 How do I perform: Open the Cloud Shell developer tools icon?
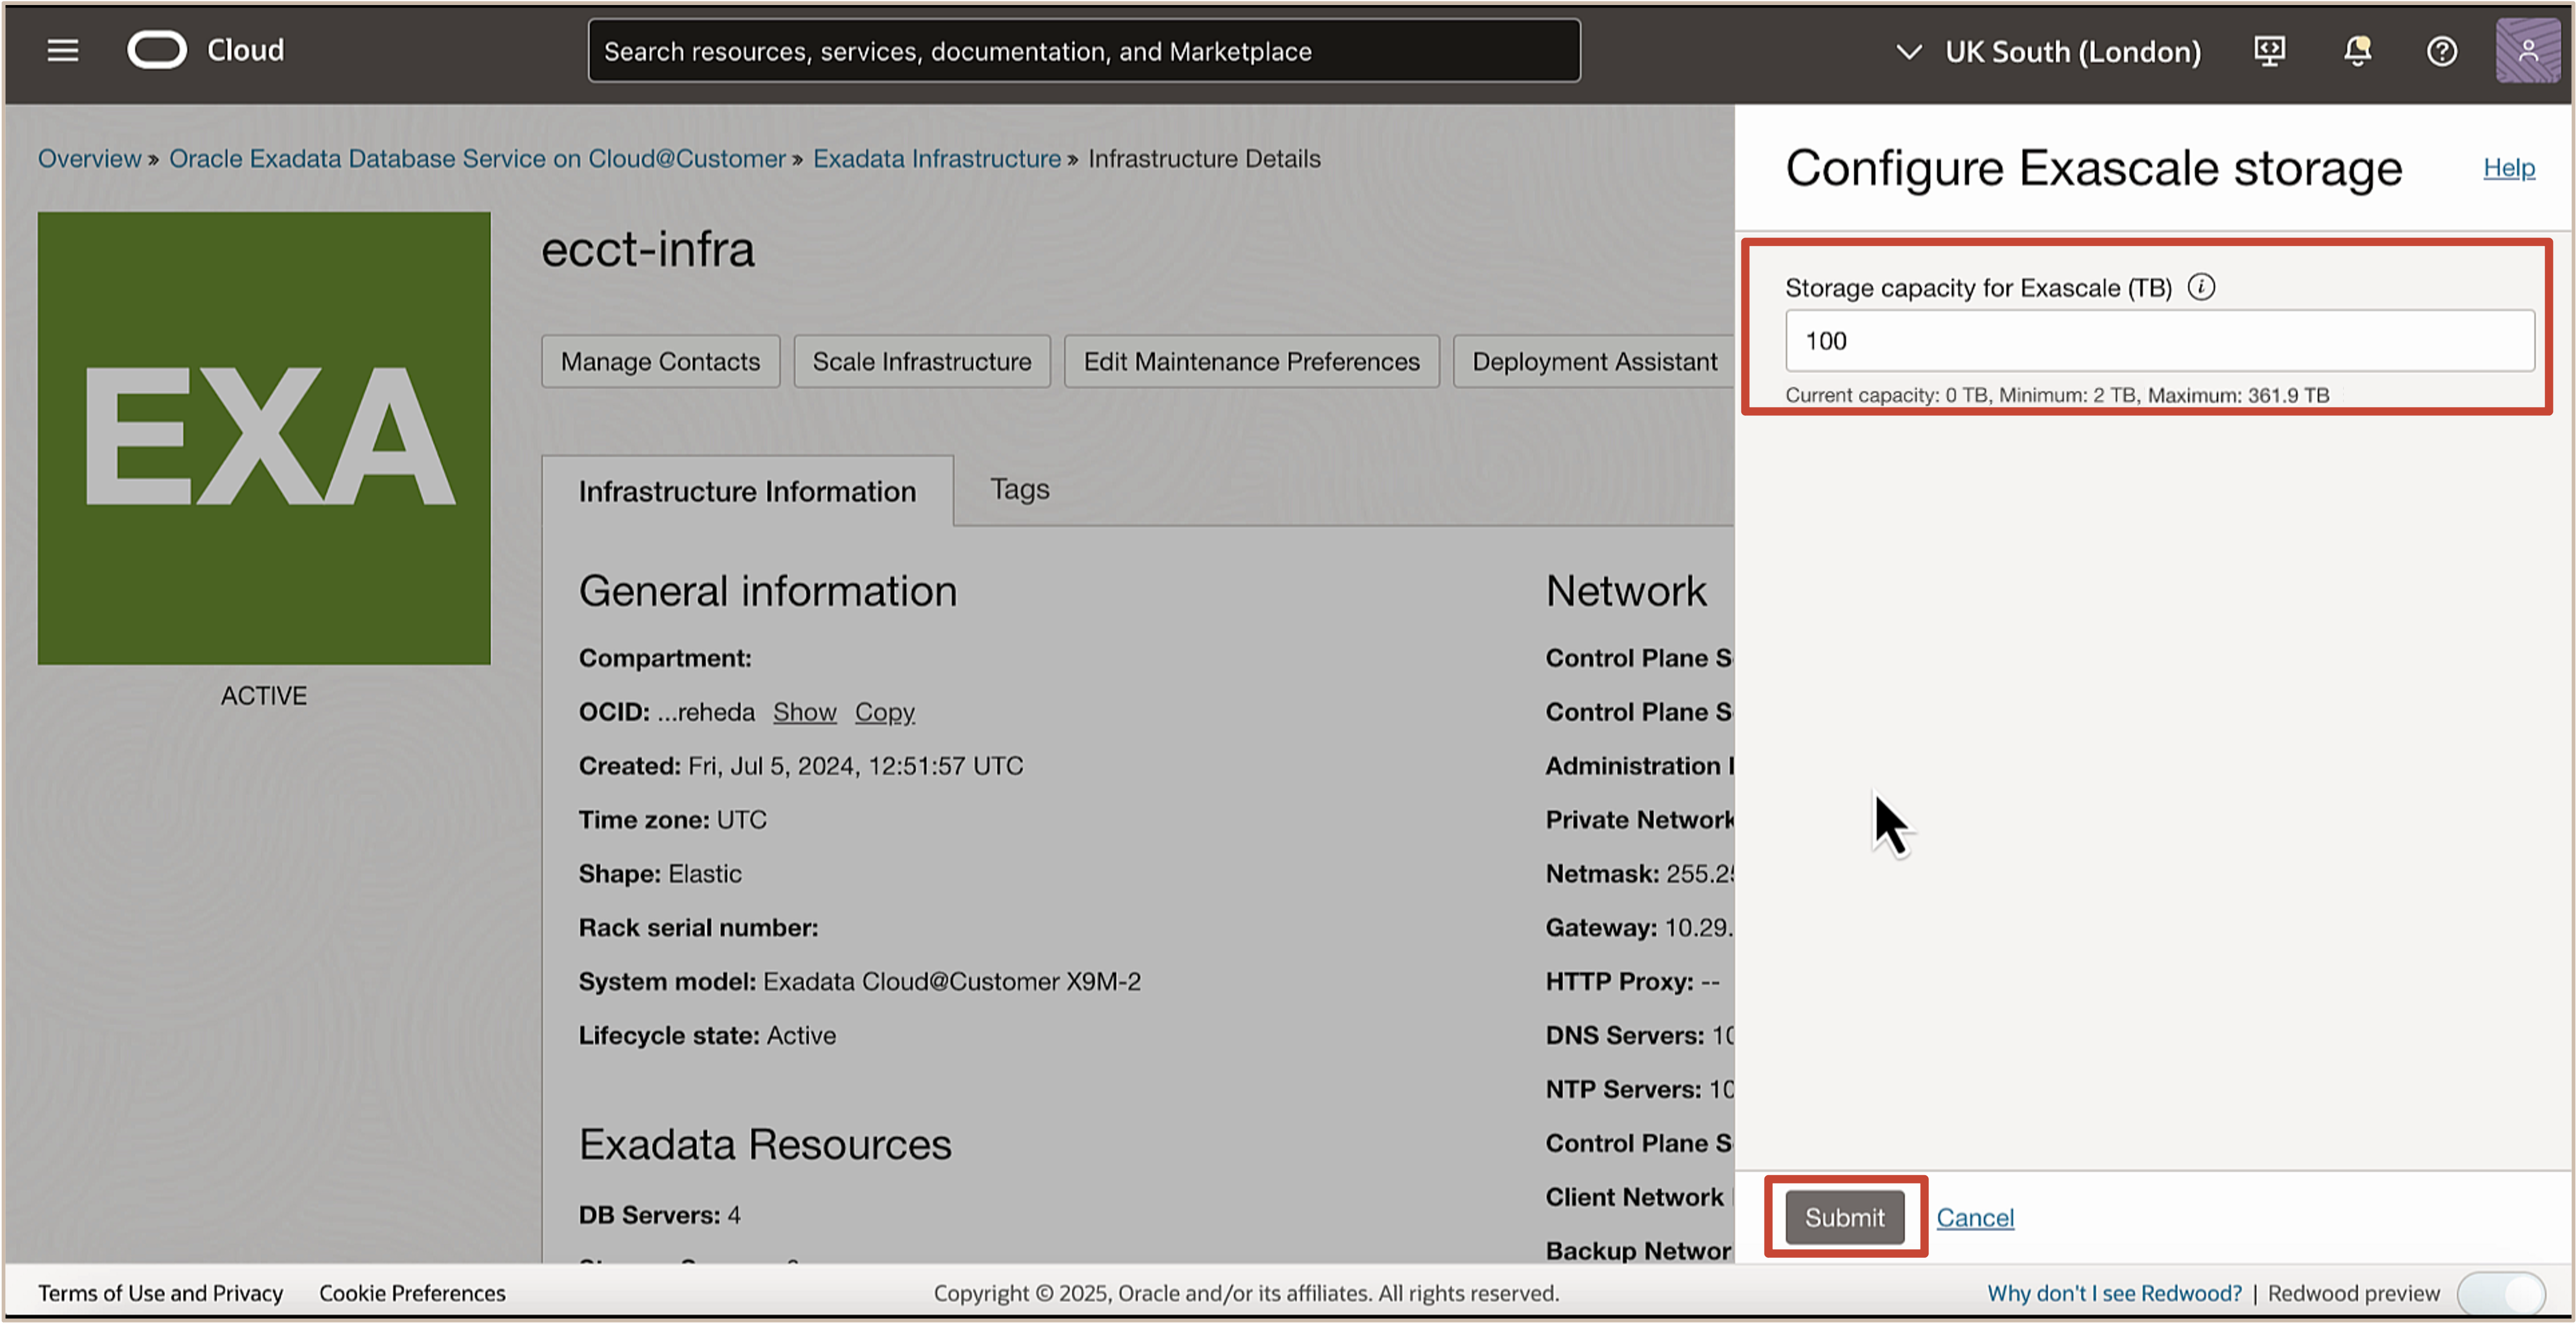[2269, 51]
